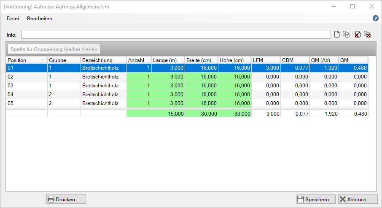Open help via the blue question mark
The image size is (382, 208).
click(x=375, y=19)
